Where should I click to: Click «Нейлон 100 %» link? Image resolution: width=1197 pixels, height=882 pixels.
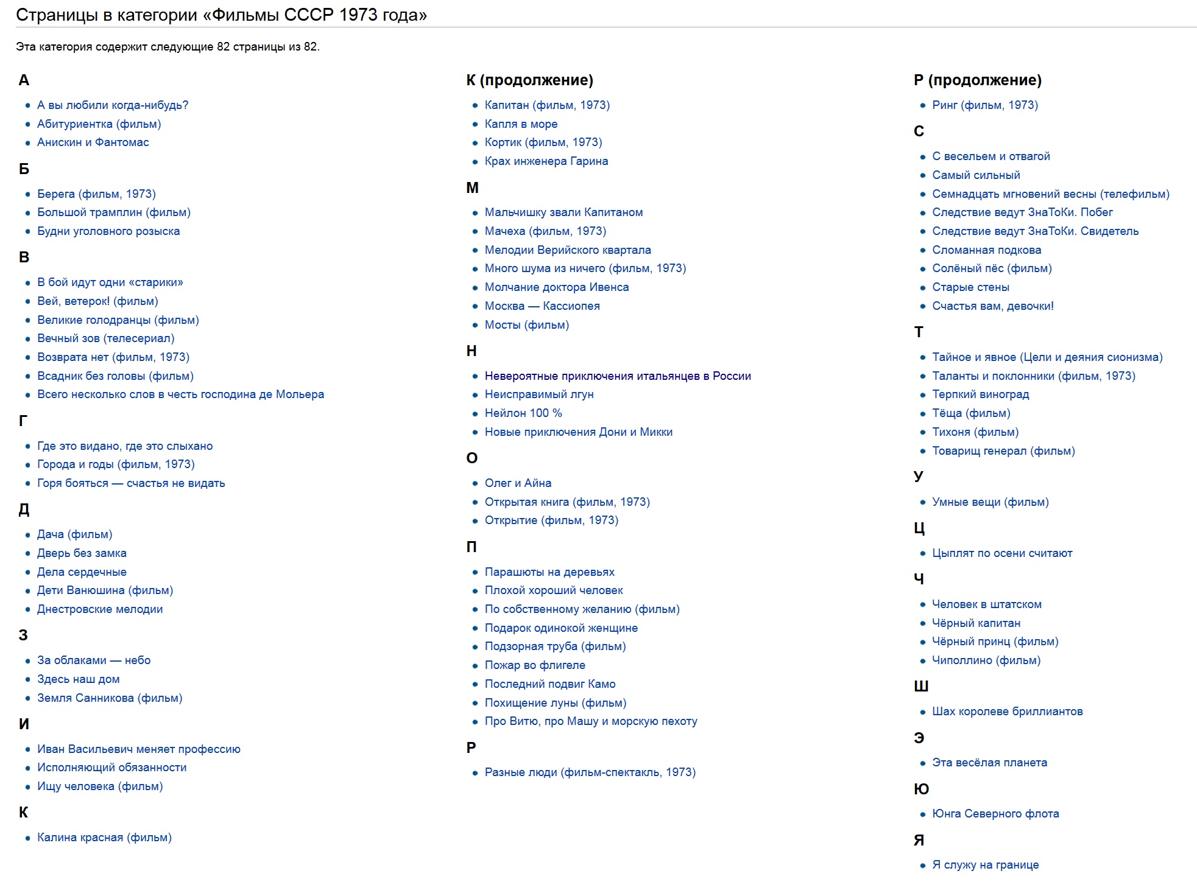tap(523, 413)
